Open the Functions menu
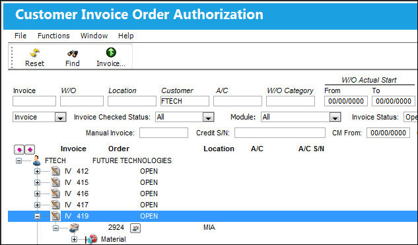This screenshot has height=245, width=418. pos(53,36)
